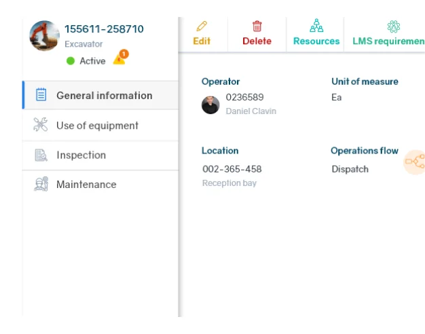Click location code 002-365-458
The height and width of the screenshot is (334, 425).
tap(232, 169)
